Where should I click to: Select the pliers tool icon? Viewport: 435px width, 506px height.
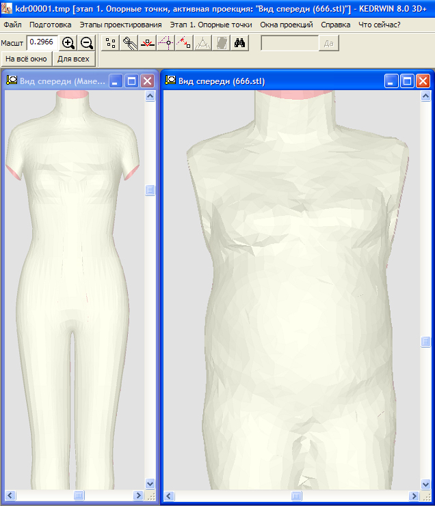click(x=129, y=43)
